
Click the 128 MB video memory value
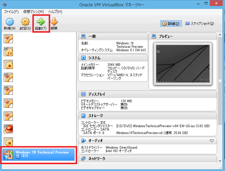(x=126, y=101)
